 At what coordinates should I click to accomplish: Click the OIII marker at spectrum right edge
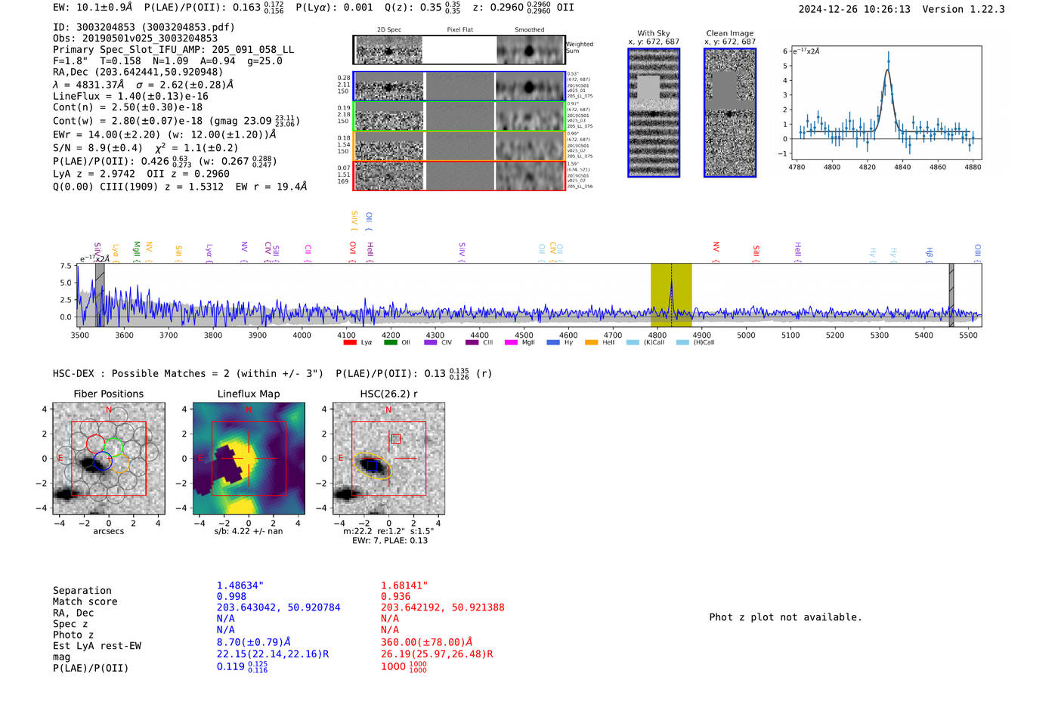tap(977, 252)
